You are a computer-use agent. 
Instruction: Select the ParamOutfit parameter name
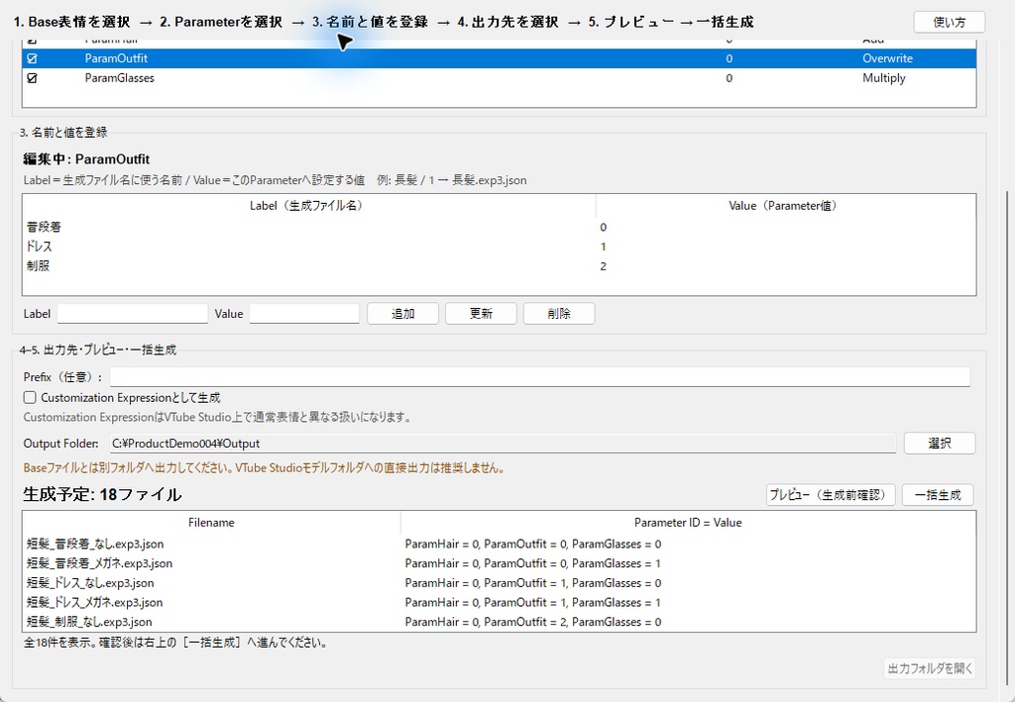point(116,58)
